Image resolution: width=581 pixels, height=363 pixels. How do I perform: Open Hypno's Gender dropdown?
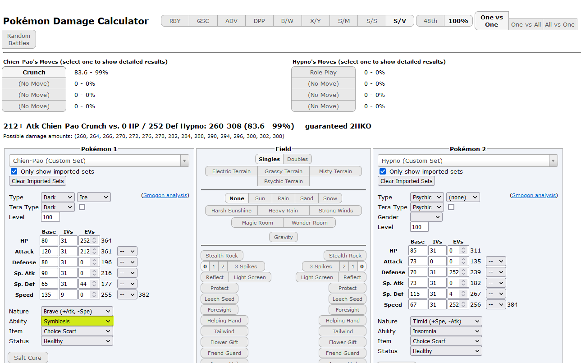click(x=426, y=217)
